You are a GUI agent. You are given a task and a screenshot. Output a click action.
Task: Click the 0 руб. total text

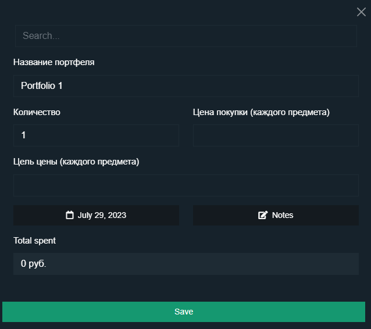pyautogui.click(x=33, y=263)
